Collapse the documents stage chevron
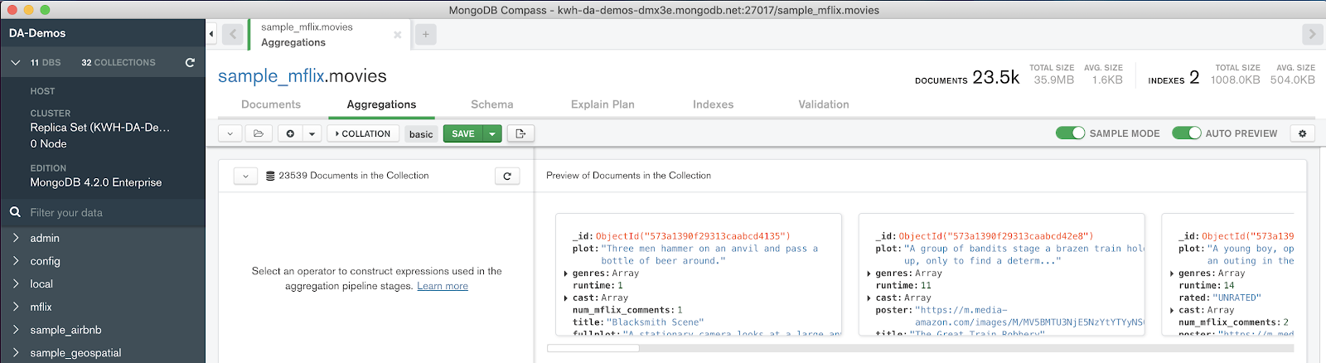The width and height of the screenshot is (1326, 363). (x=245, y=176)
